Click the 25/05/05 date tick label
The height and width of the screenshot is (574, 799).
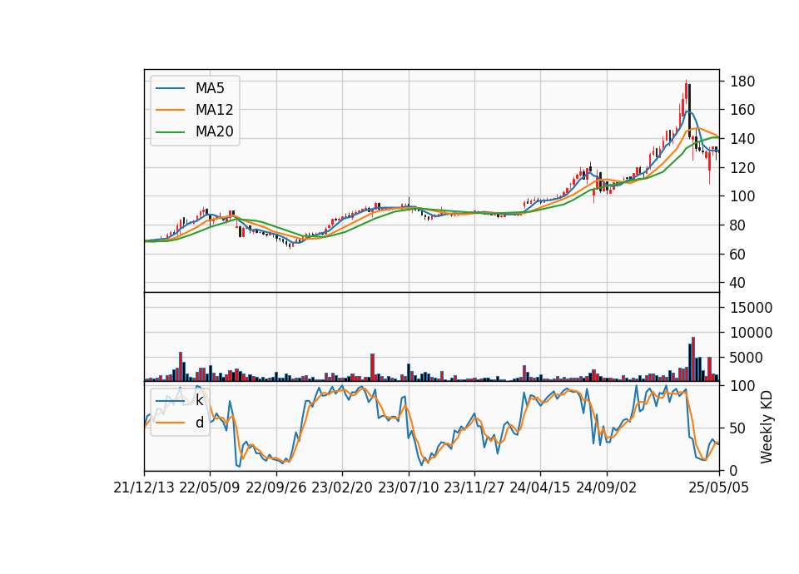point(718,487)
